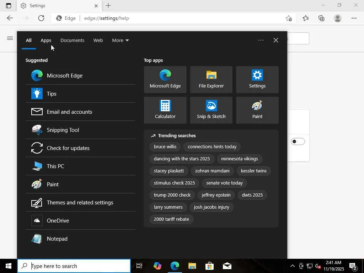
Task: Select the All search tab
Action: click(28, 41)
